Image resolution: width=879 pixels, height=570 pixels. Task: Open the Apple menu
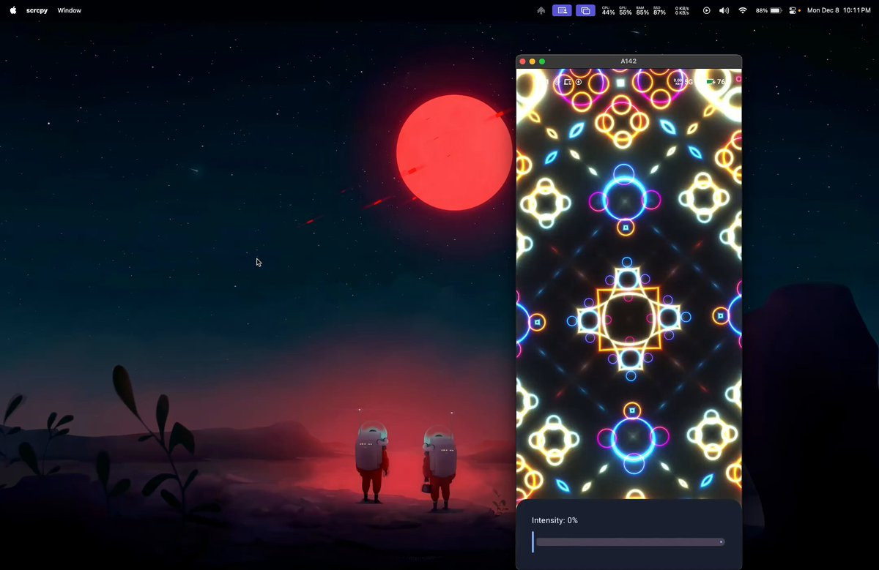click(12, 10)
